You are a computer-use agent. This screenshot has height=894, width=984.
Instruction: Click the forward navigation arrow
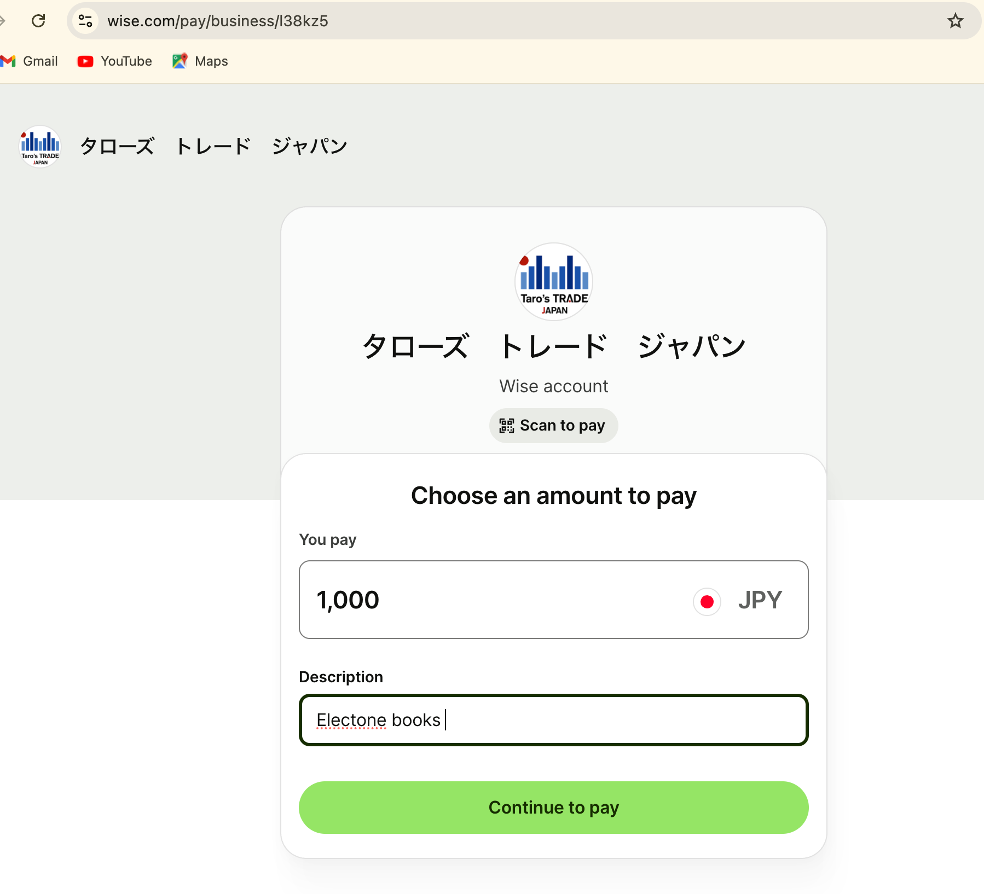(3, 21)
